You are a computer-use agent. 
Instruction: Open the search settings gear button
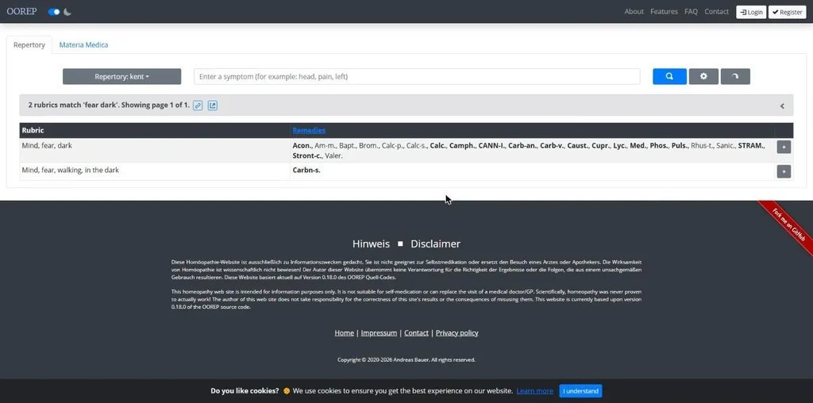pos(703,77)
